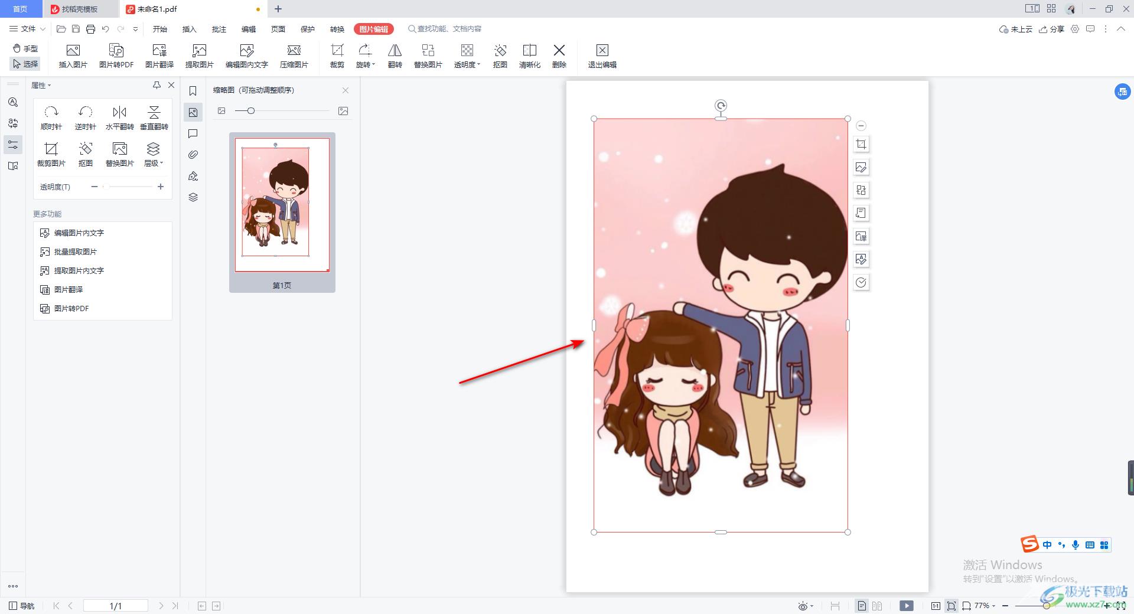Open the eye-protection mode dropdown in status bar
The height and width of the screenshot is (614, 1134).
(x=806, y=606)
